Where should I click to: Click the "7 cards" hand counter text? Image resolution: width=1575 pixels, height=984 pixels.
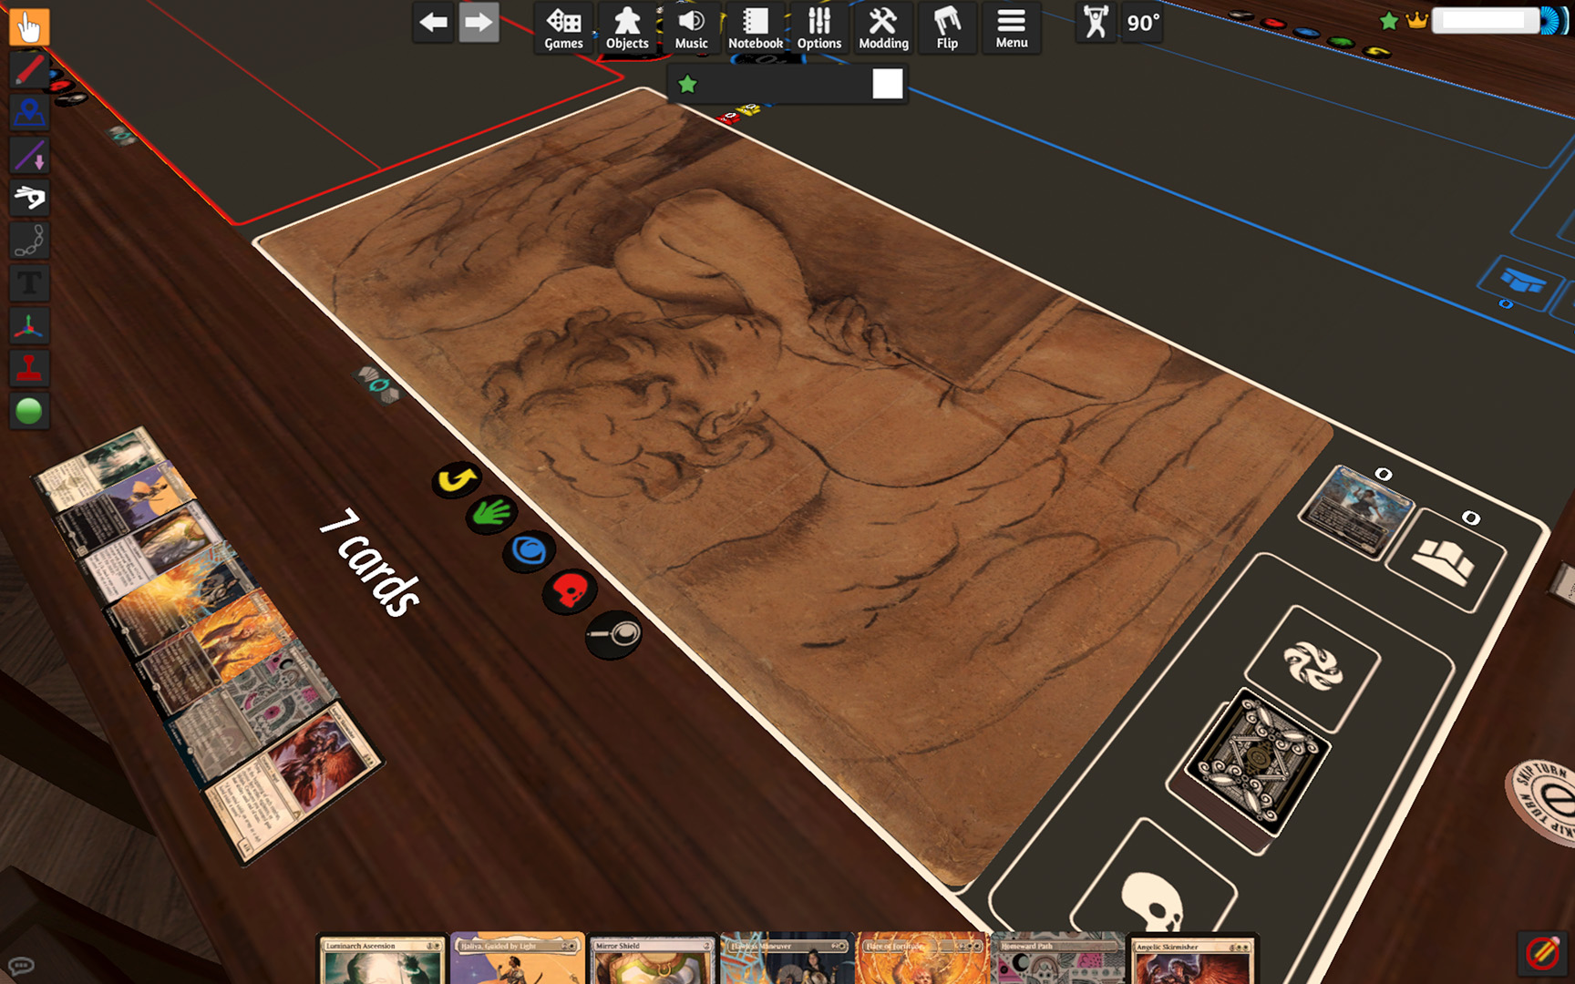372,563
